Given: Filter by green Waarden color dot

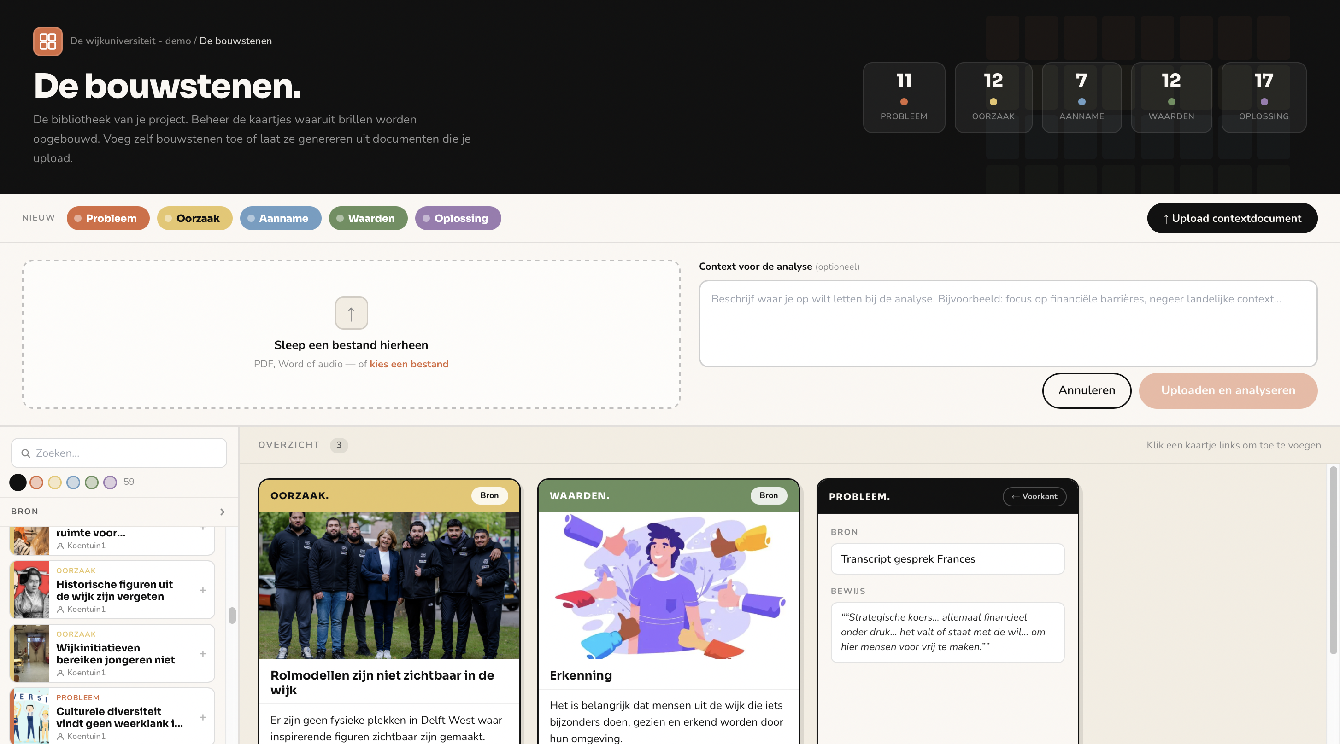Looking at the screenshot, I should click(92, 482).
